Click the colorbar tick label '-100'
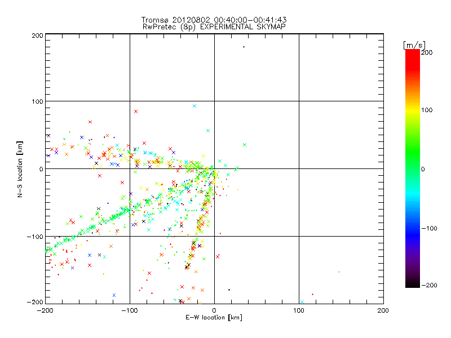Screen dimensions: 451x338 430,228
